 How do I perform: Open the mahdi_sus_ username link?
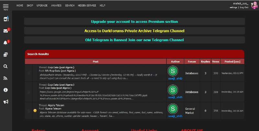click(x=241, y=4)
